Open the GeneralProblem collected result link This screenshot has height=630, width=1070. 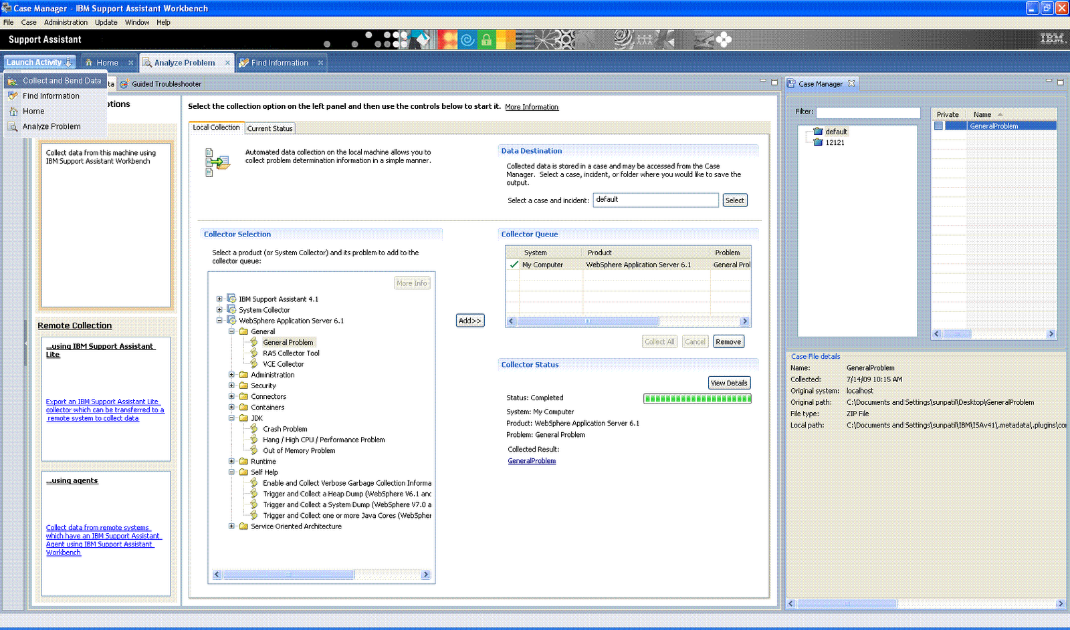coord(532,461)
